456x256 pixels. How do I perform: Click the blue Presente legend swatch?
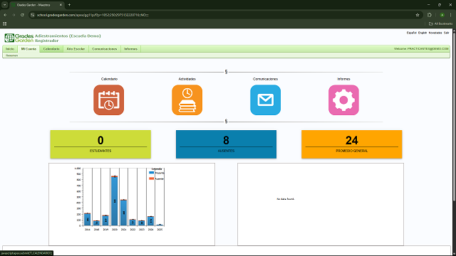151,173
